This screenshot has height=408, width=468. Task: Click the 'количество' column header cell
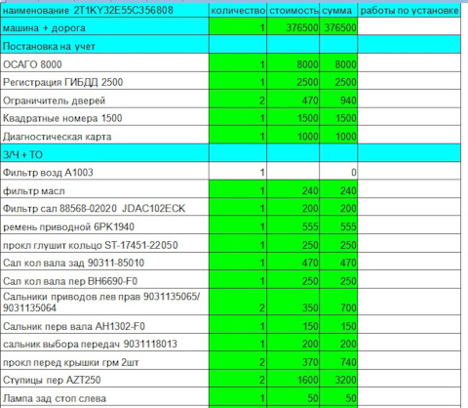tap(238, 10)
